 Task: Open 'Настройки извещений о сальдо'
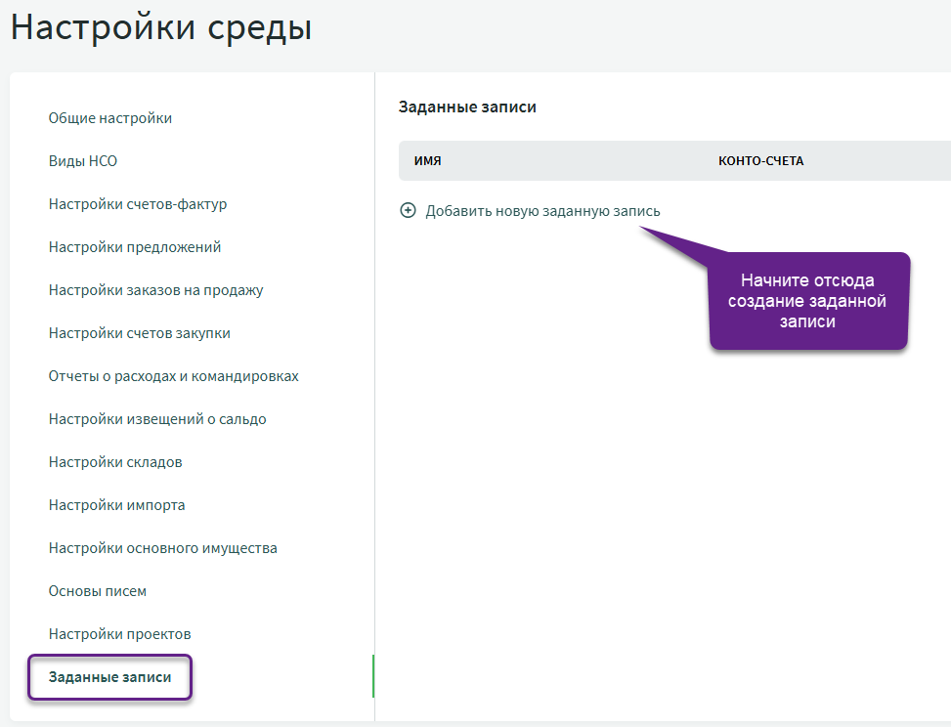click(x=157, y=419)
